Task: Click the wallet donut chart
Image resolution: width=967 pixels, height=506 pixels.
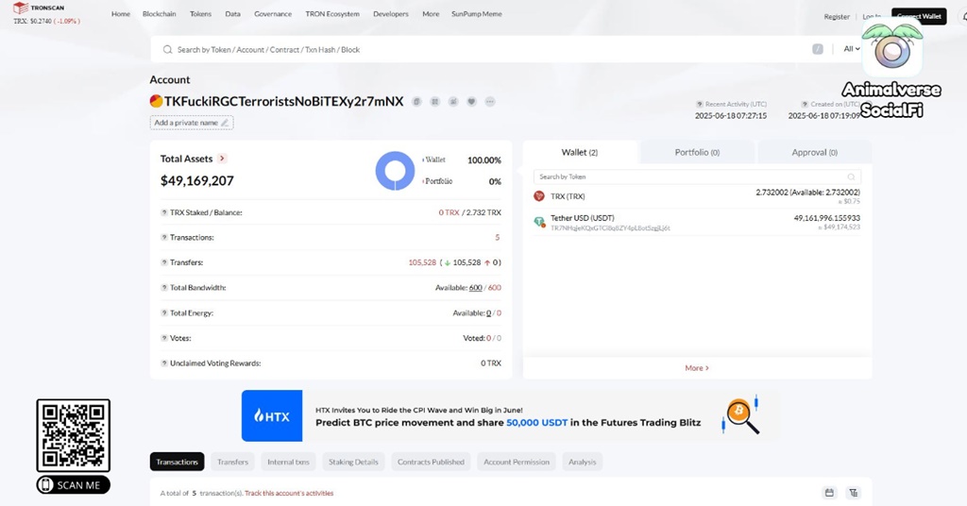Action: coord(394,171)
